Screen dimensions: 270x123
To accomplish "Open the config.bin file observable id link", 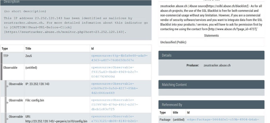I will (x=115, y=105).
